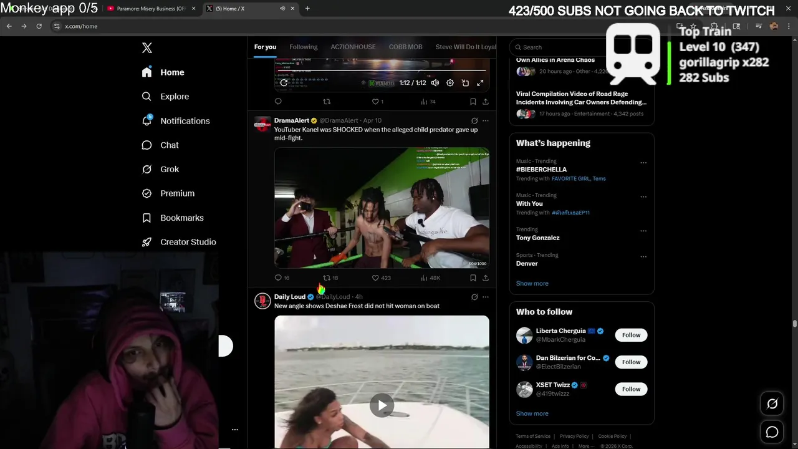This screenshot has width=798, height=449.
Task: Share the top video post
Action: point(486,102)
